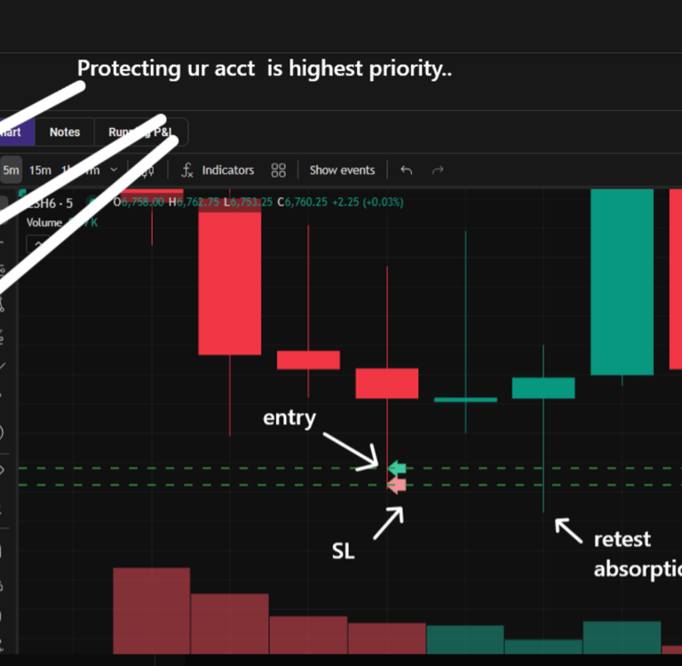The width and height of the screenshot is (682, 666).
Task: Switch to the 15m timeframe
Action: (40, 170)
